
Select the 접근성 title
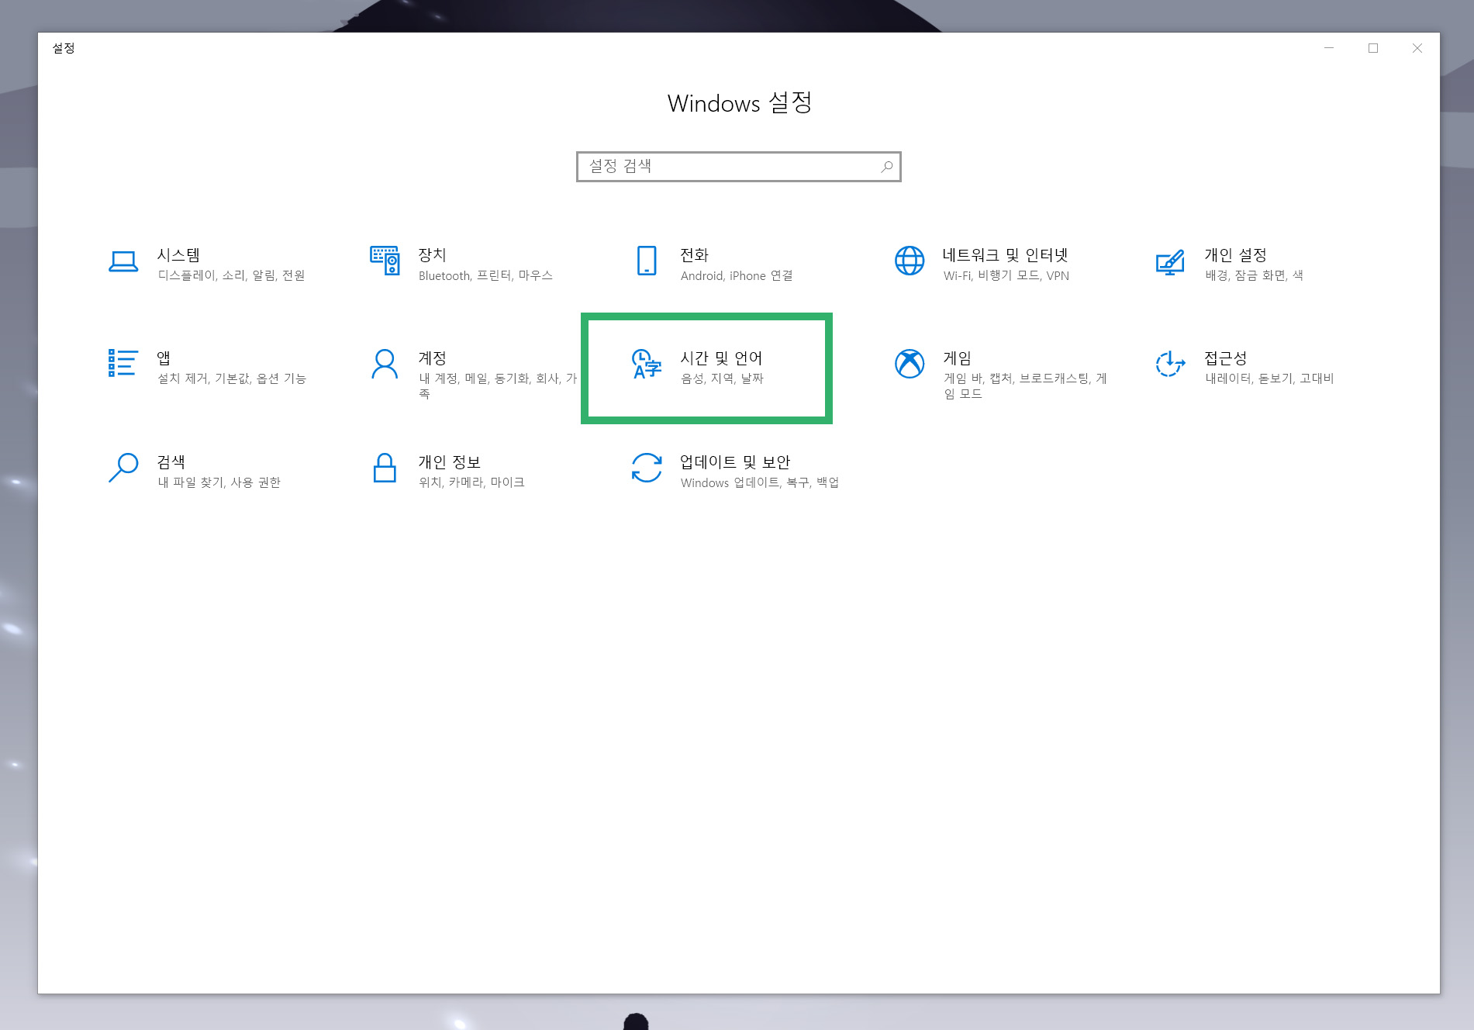coord(1225,358)
